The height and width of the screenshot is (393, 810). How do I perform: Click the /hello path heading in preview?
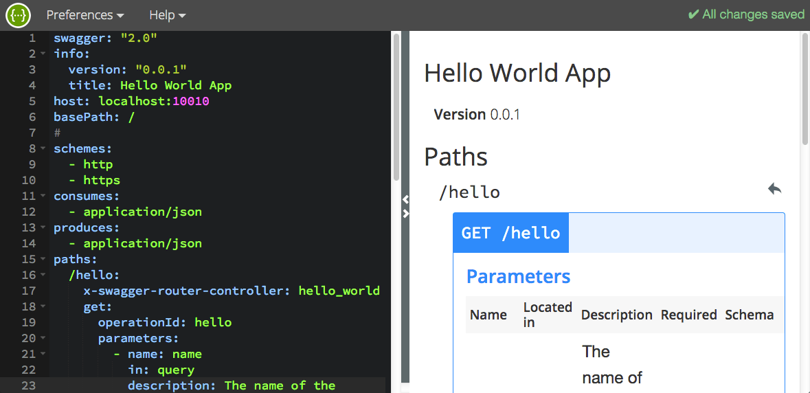[469, 192]
